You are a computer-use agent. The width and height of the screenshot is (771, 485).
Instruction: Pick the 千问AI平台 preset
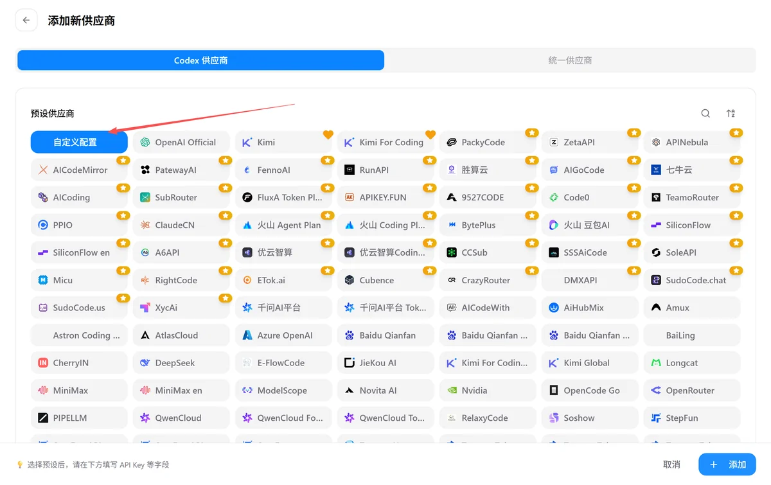pyautogui.click(x=283, y=308)
